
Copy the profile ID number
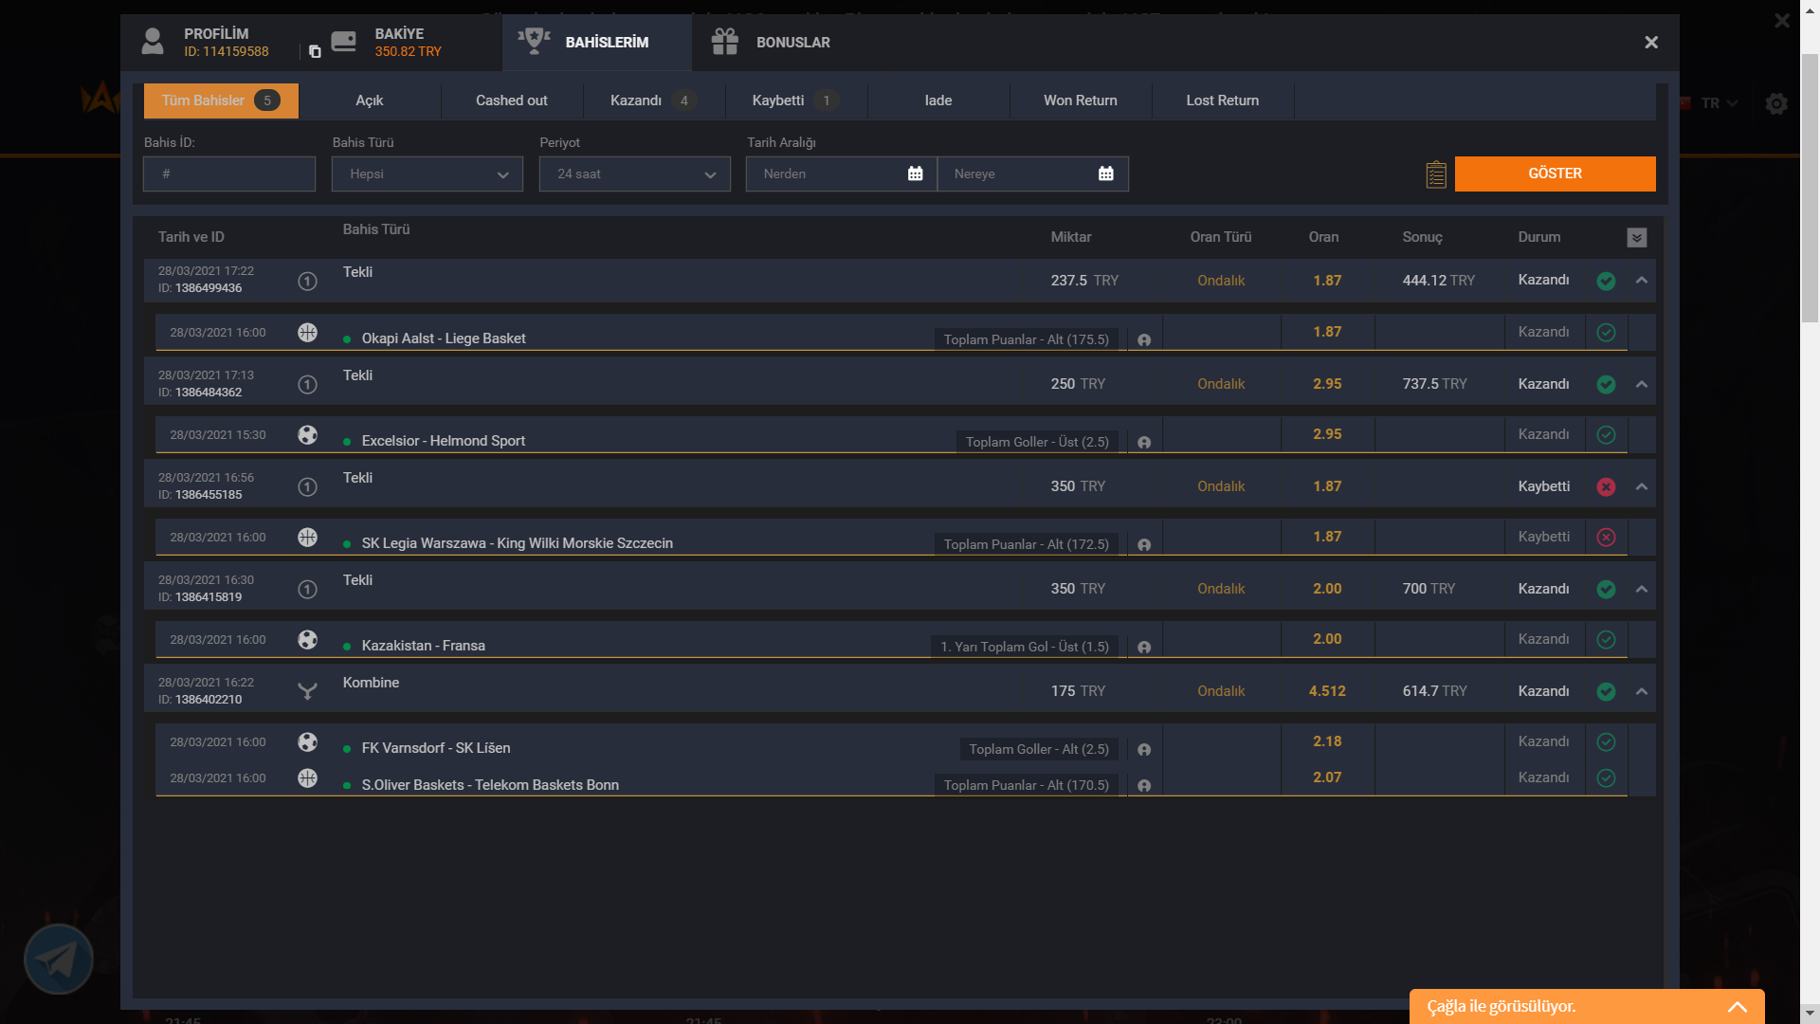pos(315,51)
